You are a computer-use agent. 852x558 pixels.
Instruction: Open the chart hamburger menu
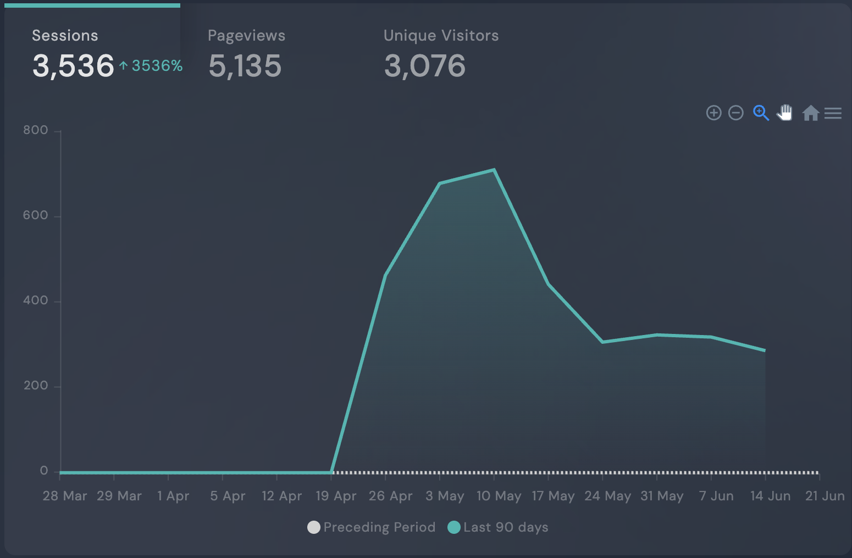coord(833,113)
